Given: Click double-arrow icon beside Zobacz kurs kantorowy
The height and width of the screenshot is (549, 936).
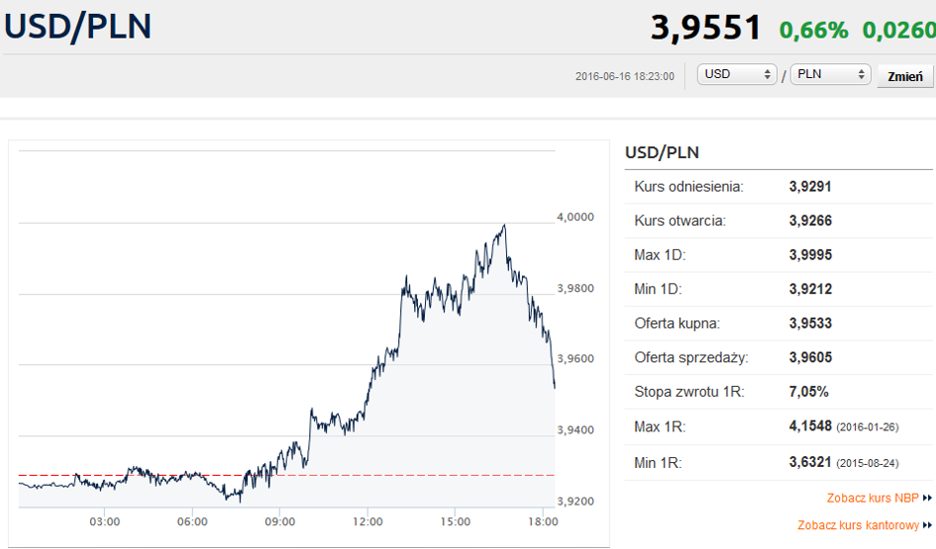Looking at the screenshot, I should coord(927,525).
